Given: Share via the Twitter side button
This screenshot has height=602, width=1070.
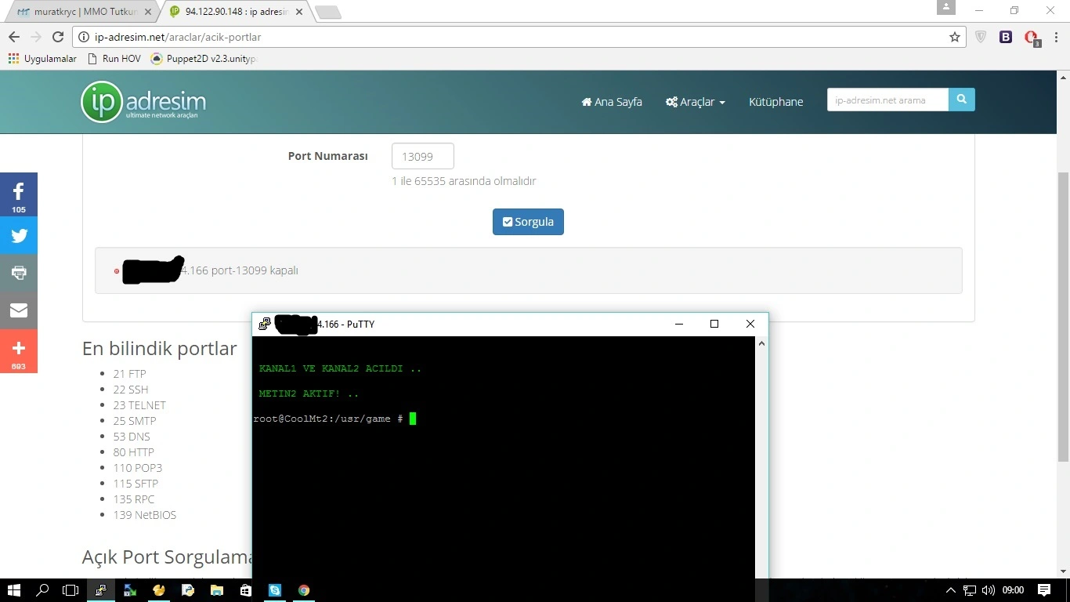Looking at the screenshot, I should point(19,235).
